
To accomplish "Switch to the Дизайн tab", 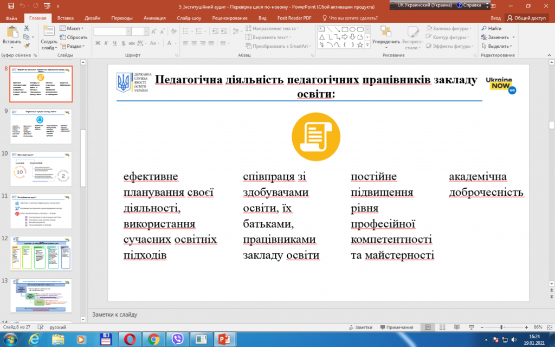I will tap(92, 18).
